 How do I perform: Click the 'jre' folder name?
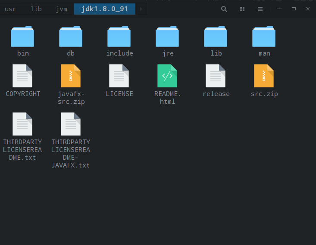[x=168, y=53]
